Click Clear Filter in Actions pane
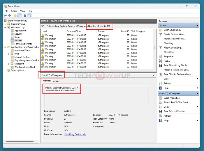Screen dimensions: 204x151 (169, 52)
